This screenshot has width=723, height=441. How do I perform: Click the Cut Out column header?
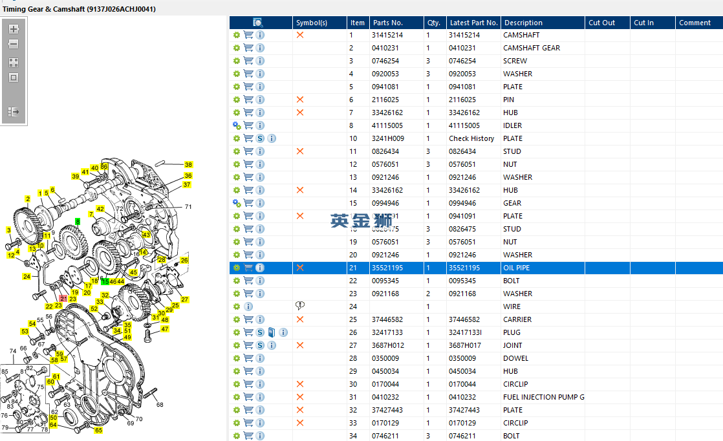pos(607,23)
